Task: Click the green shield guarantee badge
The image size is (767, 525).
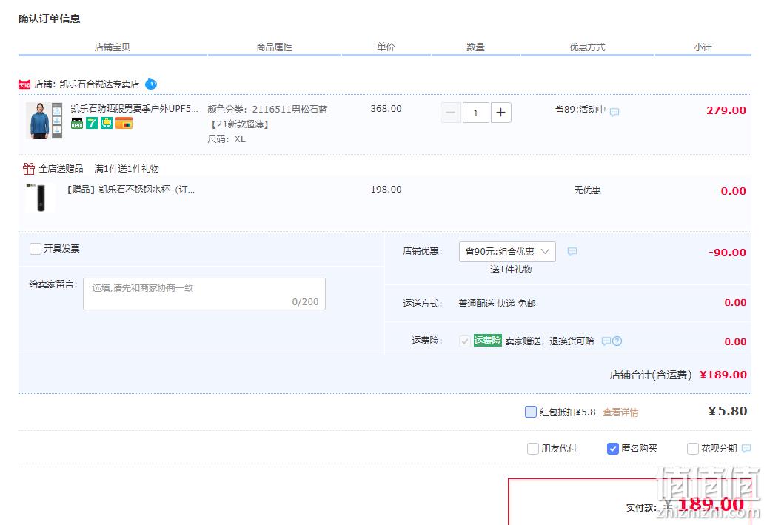Action: [x=107, y=123]
